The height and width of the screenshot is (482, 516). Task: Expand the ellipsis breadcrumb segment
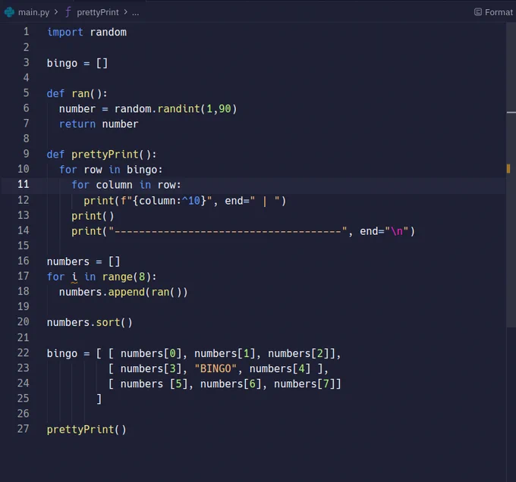(x=135, y=13)
